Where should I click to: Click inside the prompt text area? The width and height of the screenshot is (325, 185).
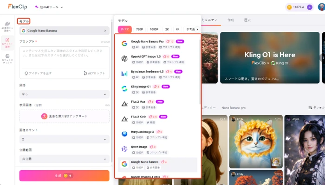pyautogui.click(x=64, y=58)
